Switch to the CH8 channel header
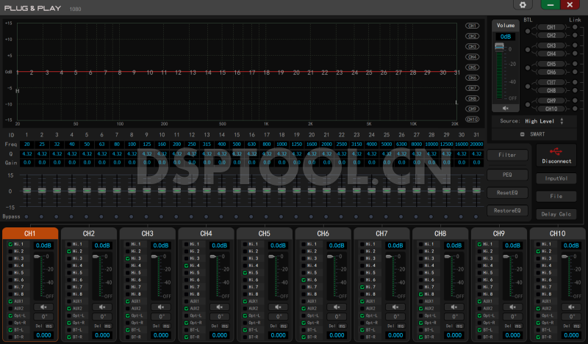This screenshot has width=588, height=344. tap(440, 233)
